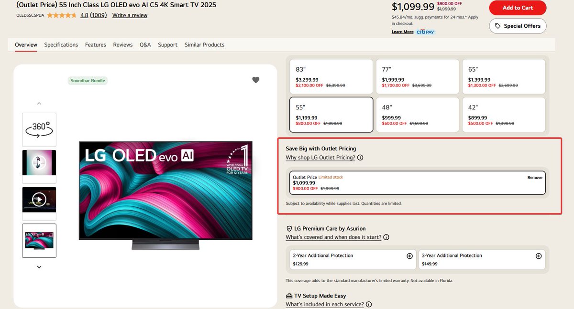
Task: Select the 2-Year Additional Protection card
Action: 353,259
